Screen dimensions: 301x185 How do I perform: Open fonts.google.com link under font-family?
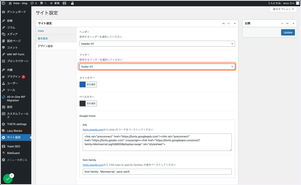coord(93,165)
